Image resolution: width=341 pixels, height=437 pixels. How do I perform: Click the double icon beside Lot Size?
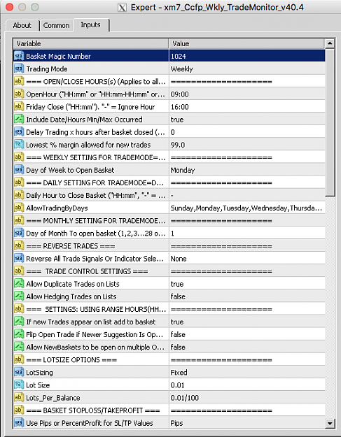[19, 385]
